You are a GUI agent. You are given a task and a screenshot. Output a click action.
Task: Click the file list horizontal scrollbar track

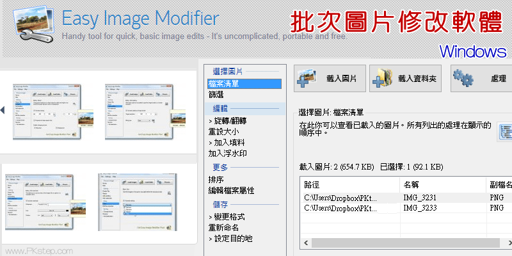(x=406, y=243)
